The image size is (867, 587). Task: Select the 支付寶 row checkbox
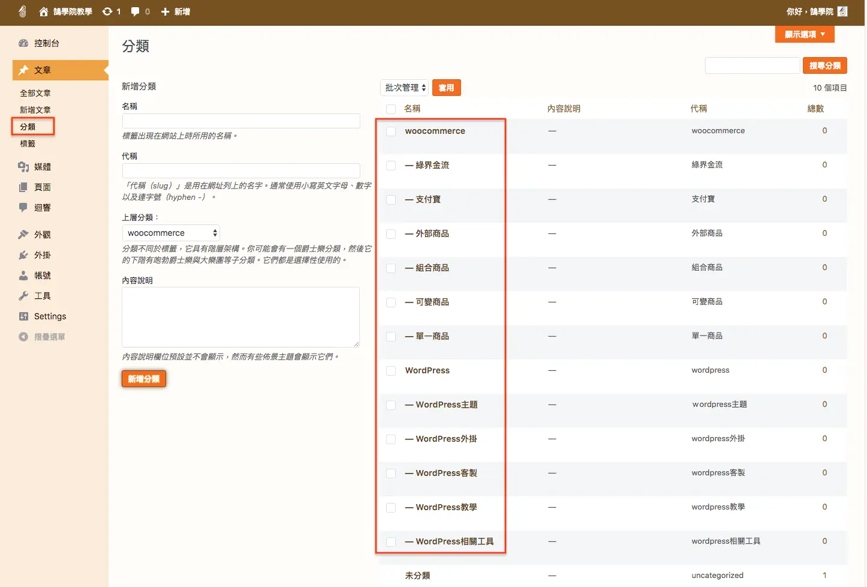(x=391, y=200)
